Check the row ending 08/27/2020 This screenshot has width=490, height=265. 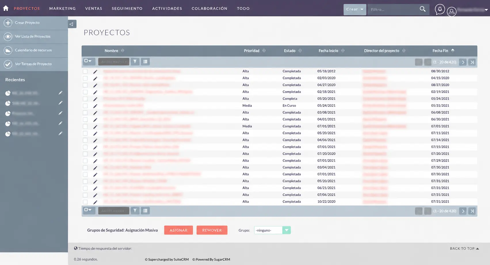85,85
